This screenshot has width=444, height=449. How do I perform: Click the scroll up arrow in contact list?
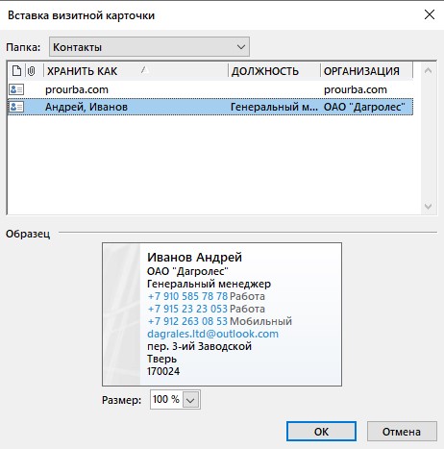pos(429,70)
